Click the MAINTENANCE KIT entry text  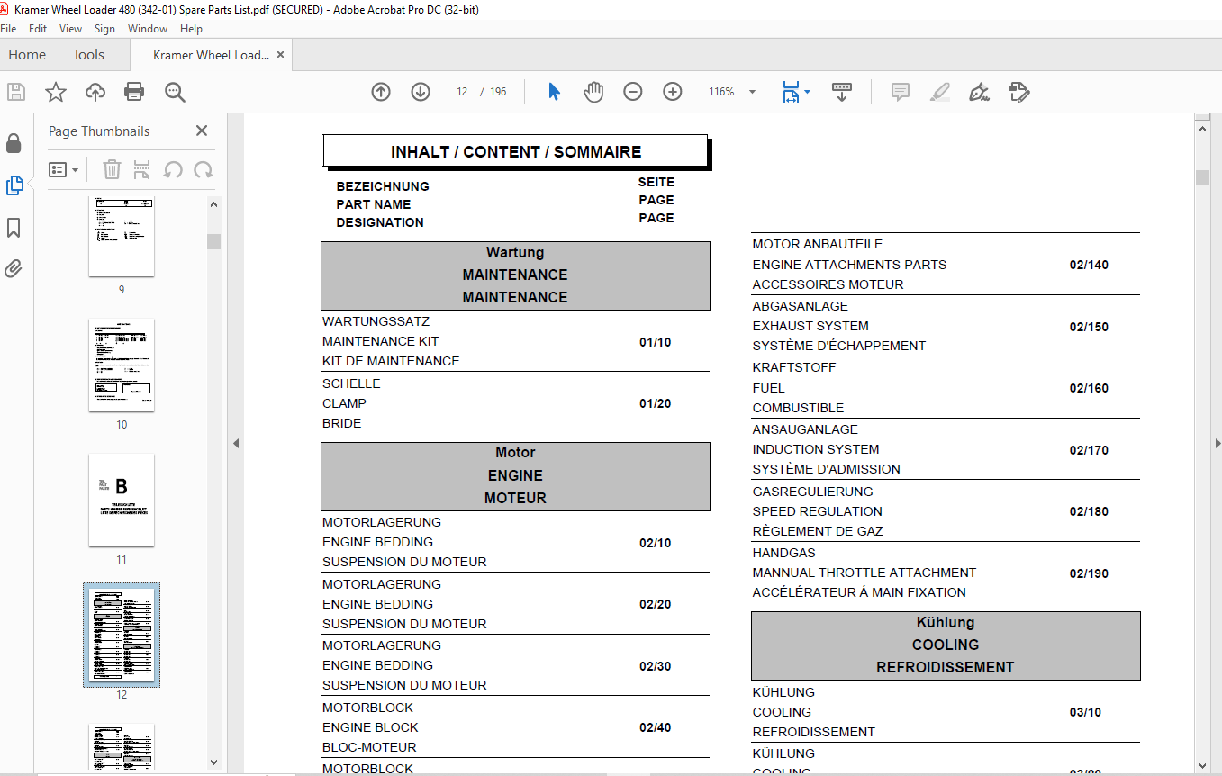tap(380, 341)
